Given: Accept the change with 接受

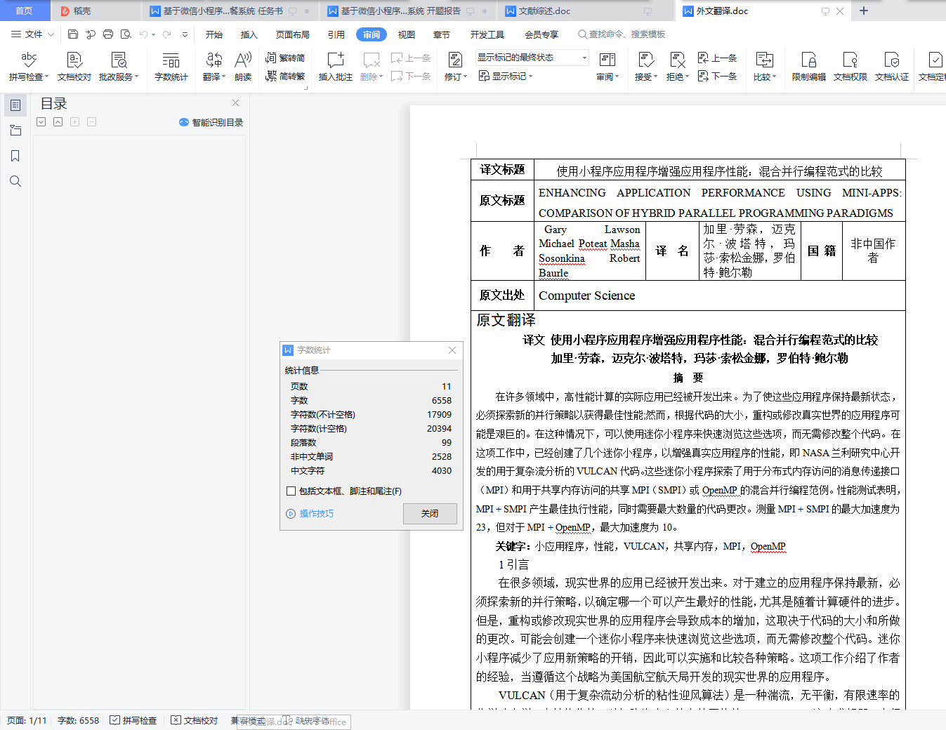Looking at the screenshot, I should pos(645,67).
